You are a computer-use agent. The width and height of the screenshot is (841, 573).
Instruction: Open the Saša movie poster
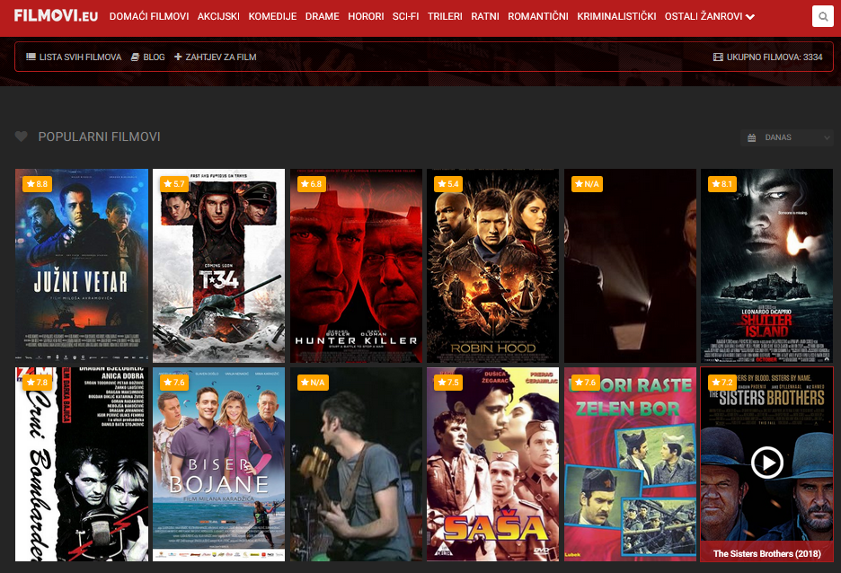click(493, 464)
